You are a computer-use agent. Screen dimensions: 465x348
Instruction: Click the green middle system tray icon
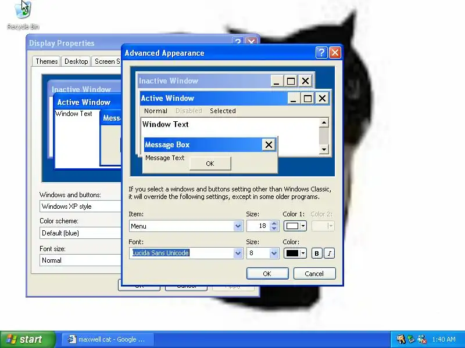coord(411,339)
